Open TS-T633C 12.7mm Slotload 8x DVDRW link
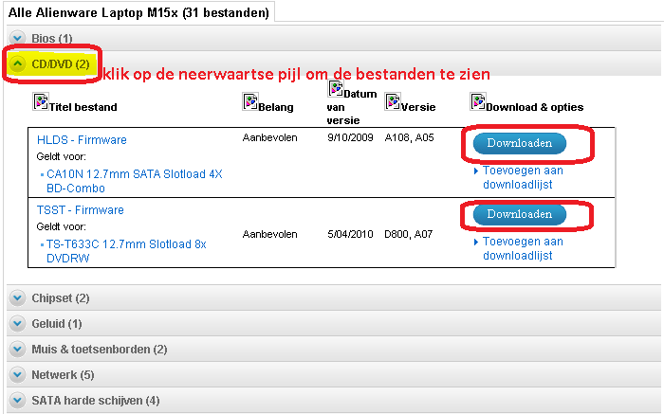 [x=126, y=251]
